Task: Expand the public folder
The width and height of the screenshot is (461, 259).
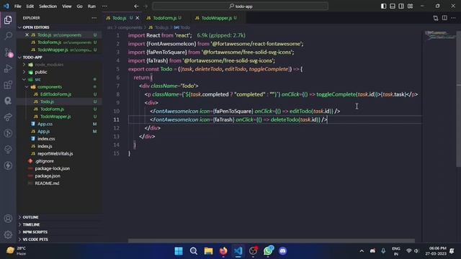Action: coord(59,72)
